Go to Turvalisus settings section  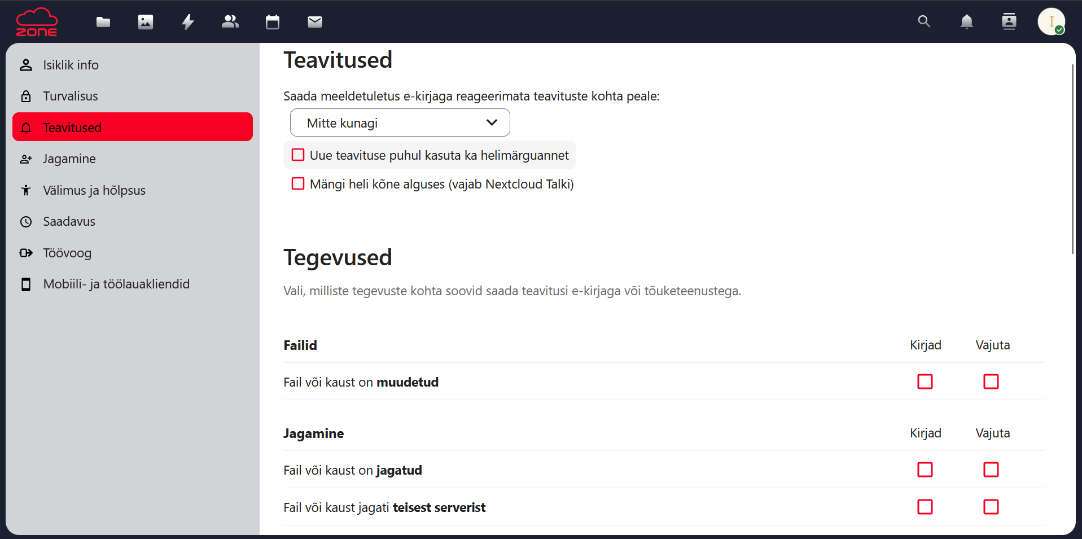[133, 96]
